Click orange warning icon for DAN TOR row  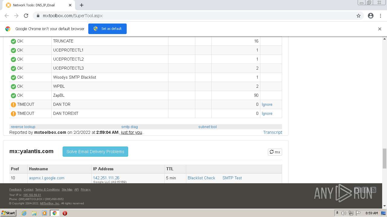(x=13, y=105)
